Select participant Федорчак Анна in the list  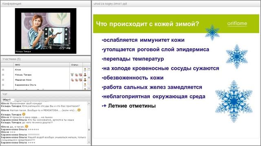[x=23, y=80]
